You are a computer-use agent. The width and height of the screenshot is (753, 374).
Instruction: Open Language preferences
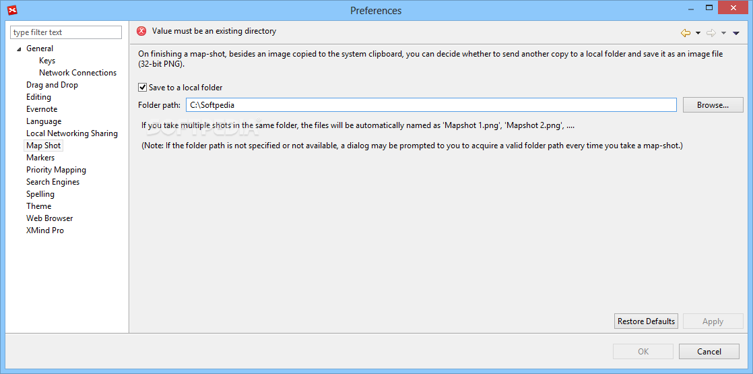[44, 121]
